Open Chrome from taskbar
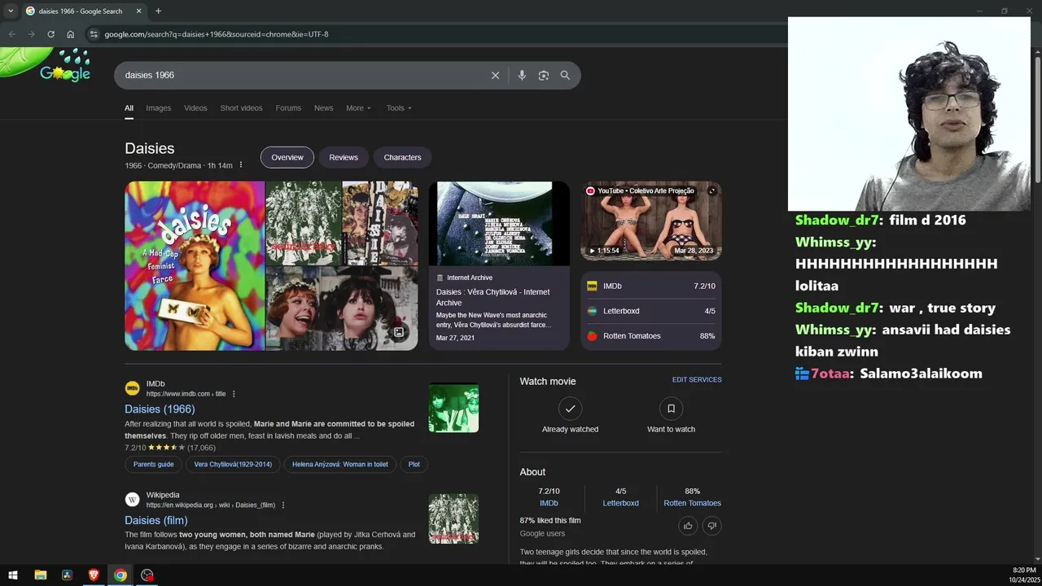The width and height of the screenshot is (1042, 586). 120,575
